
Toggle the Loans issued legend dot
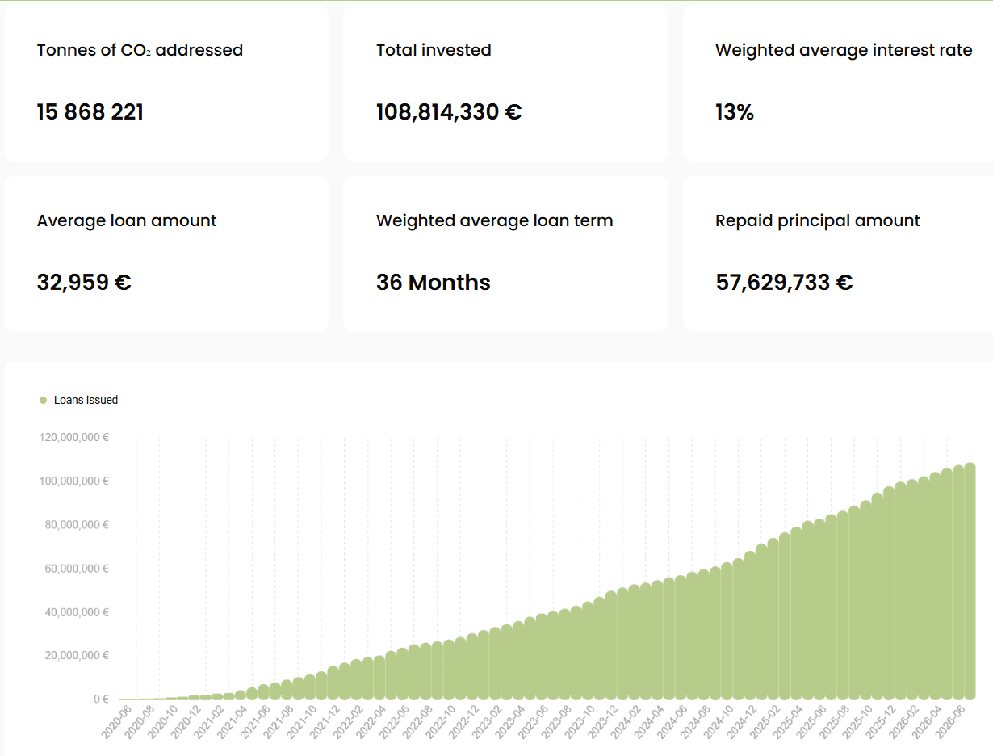44,401
